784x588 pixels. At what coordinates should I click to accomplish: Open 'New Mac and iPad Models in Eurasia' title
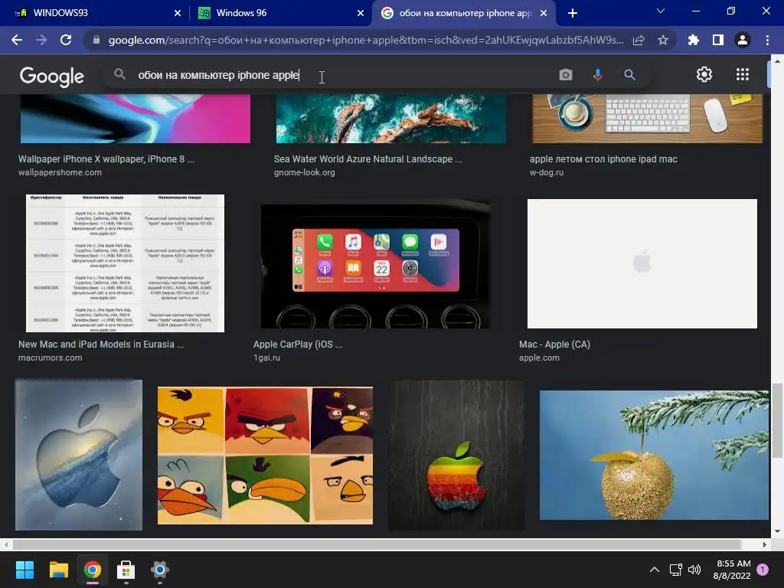[x=101, y=344]
